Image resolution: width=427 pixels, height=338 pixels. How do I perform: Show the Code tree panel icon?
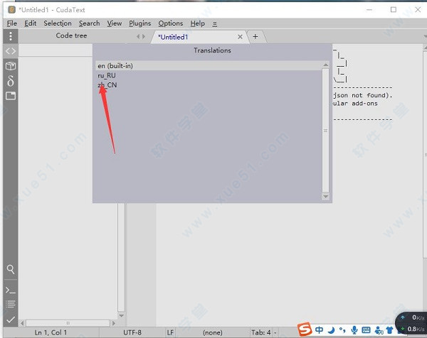(11, 51)
